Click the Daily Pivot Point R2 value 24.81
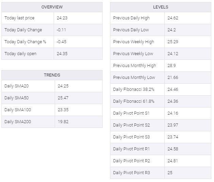The image size is (214, 182). [x=173, y=161]
